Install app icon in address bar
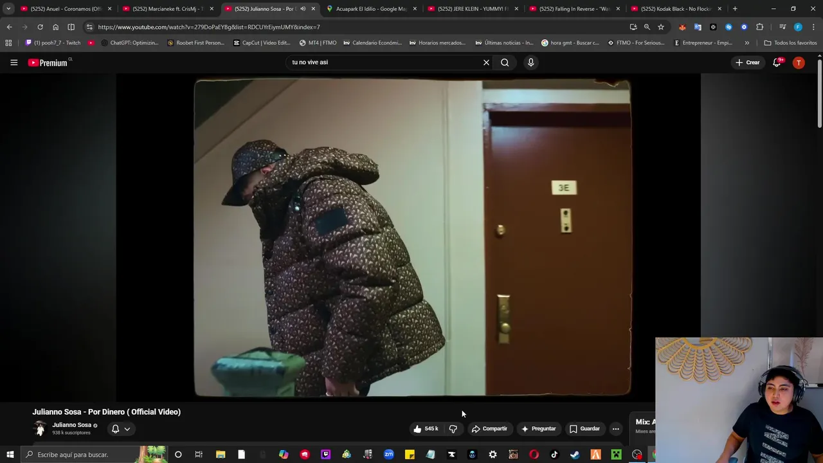Image resolution: width=823 pixels, height=463 pixels. coord(633,27)
